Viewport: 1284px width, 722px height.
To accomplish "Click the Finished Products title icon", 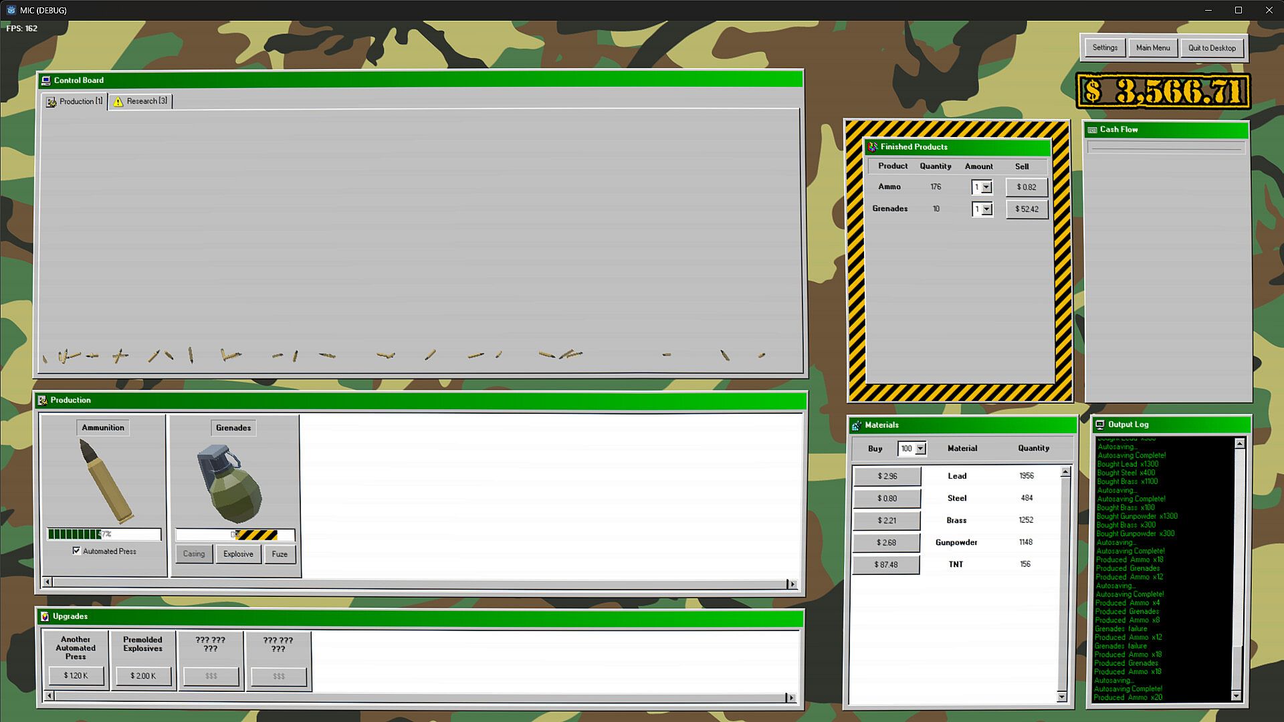I will [872, 147].
